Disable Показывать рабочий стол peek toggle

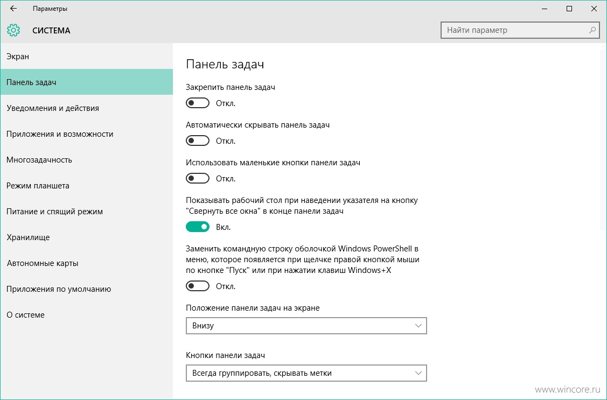(x=198, y=227)
